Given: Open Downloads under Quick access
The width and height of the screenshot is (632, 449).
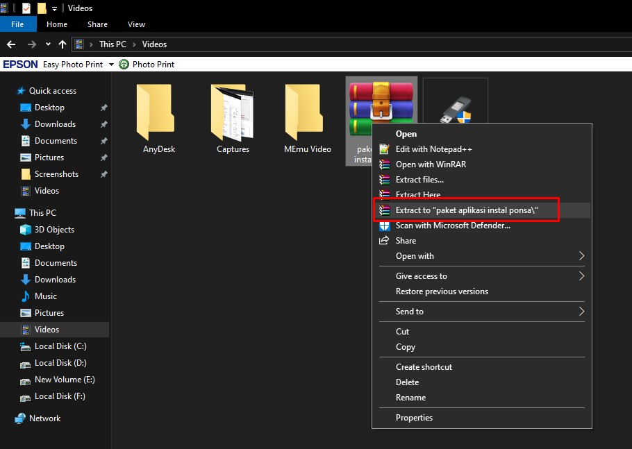Looking at the screenshot, I should click(55, 124).
